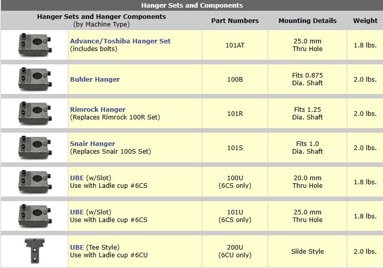The image size is (383, 268).
Task: Follow the Rimrock Hanger link
Action: (98, 109)
